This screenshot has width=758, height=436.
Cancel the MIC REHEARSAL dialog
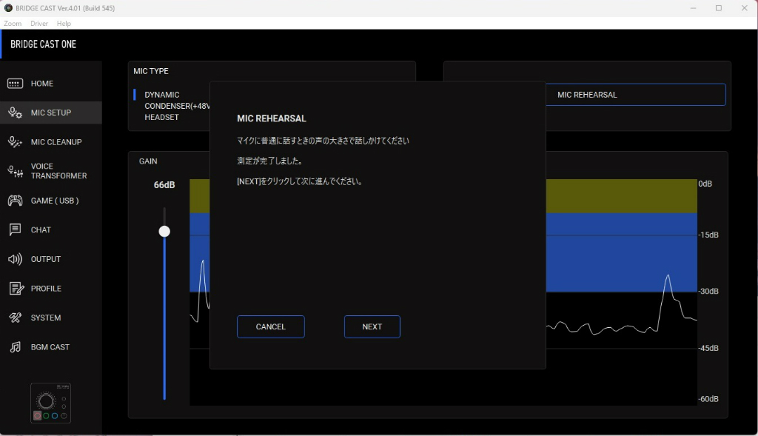tap(271, 326)
